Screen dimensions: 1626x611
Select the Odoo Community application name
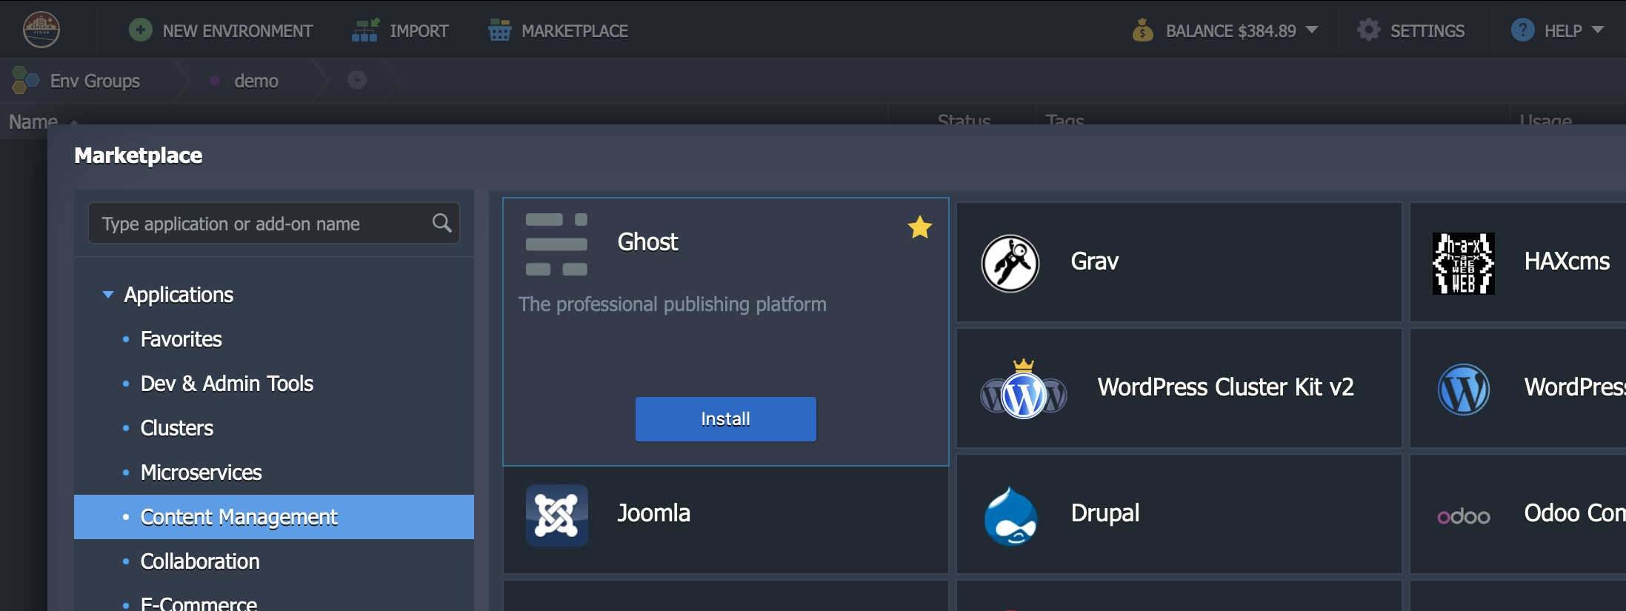pos(1575,513)
